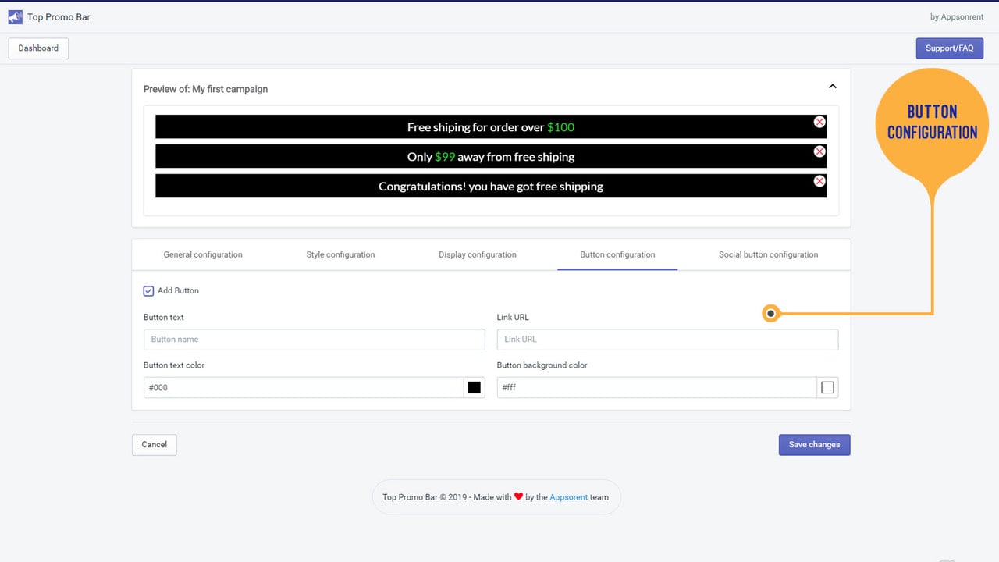Click the red X on the 'Only $99 away' bar
The width and height of the screenshot is (999, 562).
point(819,151)
